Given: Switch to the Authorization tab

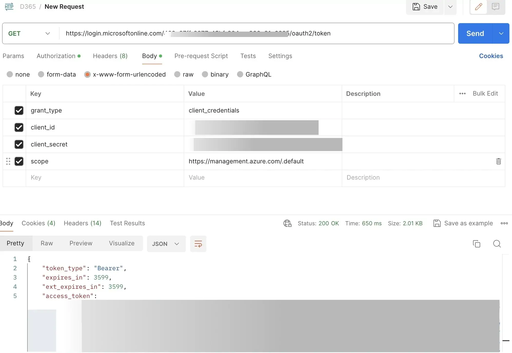Looking at the screenshot, I should pos(58,56).
